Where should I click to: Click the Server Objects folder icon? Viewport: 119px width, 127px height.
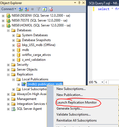pos(13,69)
